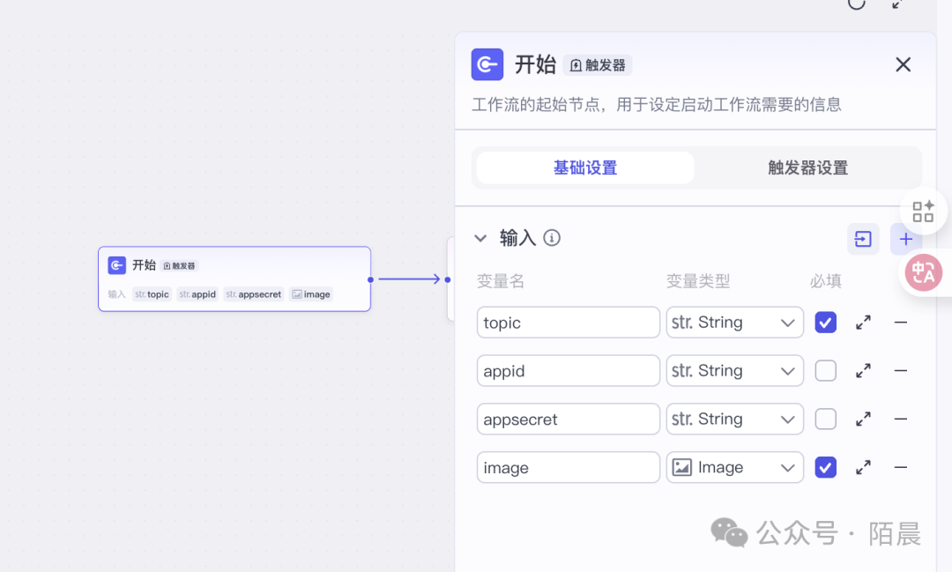Click the info icon next to 输入
Viewport: 952px width, 572px height.
tap(551, 238)
